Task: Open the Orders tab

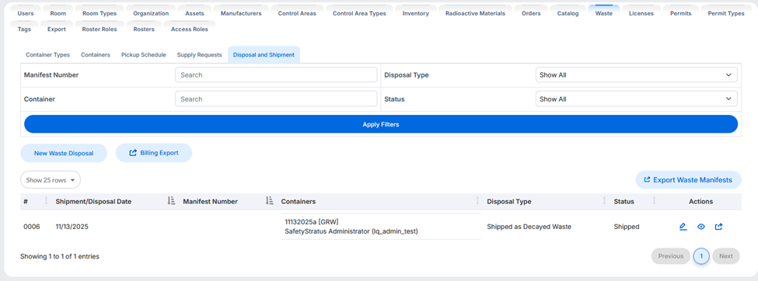Action: pos(531,13)
